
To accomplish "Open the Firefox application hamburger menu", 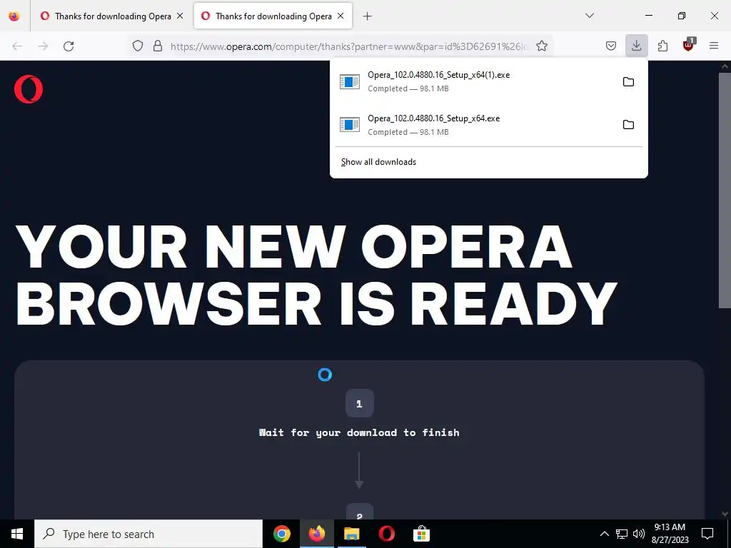I will pos(714,46).
